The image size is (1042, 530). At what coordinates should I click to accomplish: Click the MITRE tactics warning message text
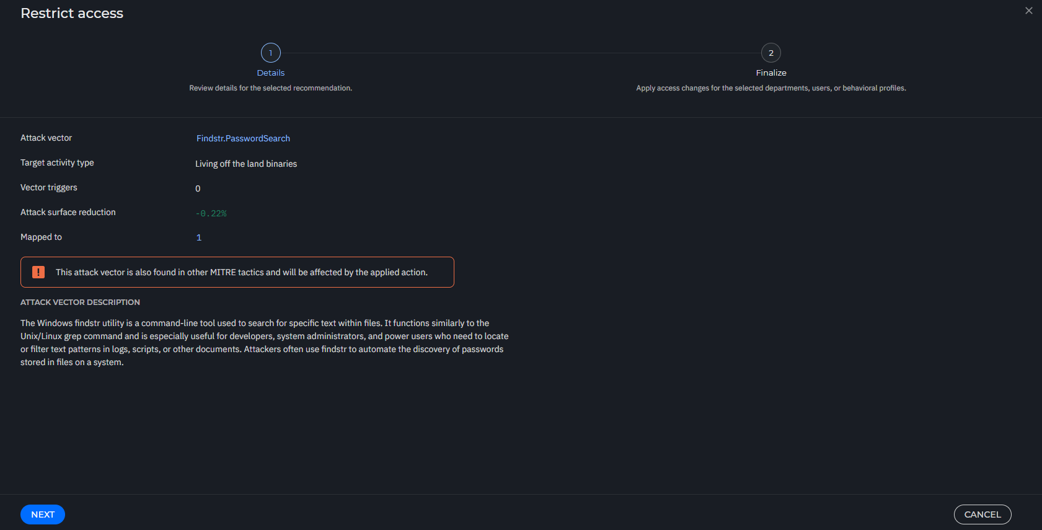(242, 272)
